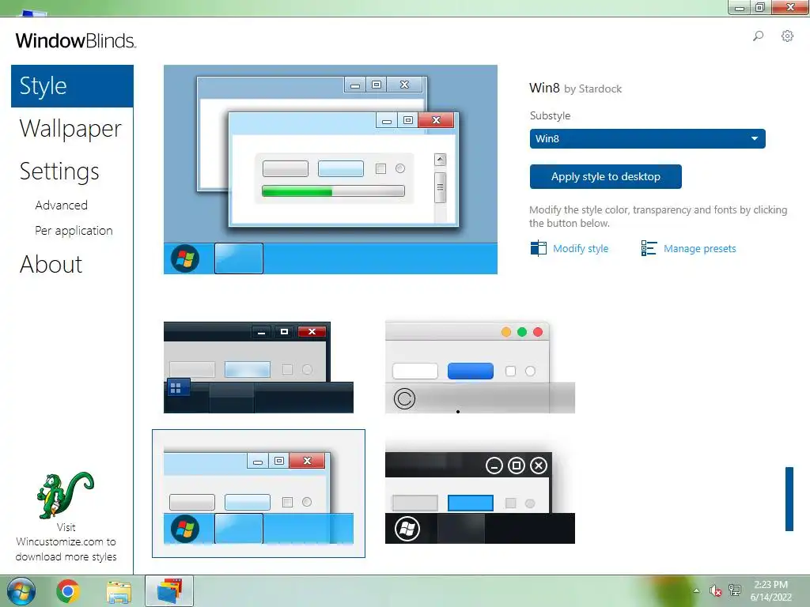This screenshot has height=607, width=810.
Task: Open File Explorer from the taskbar
Action: 119,592
